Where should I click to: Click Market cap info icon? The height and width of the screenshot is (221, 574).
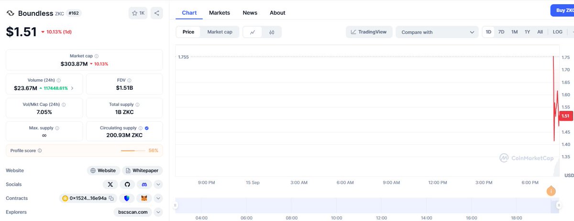(97, 56)
